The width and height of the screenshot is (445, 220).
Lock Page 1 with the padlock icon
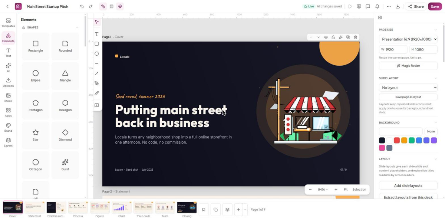[x=333, y=37]
